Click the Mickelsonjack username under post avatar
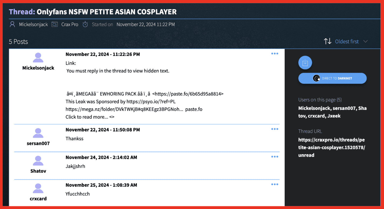Image resolution: width=384 pixels, height=209 pixels. pyautogui.click(x=38, y=68)
